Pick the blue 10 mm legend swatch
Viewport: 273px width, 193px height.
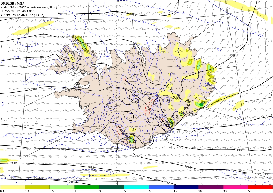(x=161, y=187)
